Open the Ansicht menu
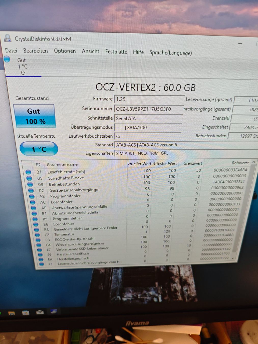The height and width of the screenshot is (344, 258). pyautogui.click(x=90, y=51)
